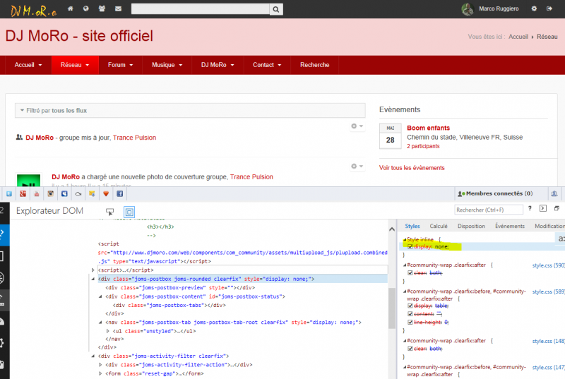
Task: Uncheck the display: none inline style
Action: click(x=410, y=246)
